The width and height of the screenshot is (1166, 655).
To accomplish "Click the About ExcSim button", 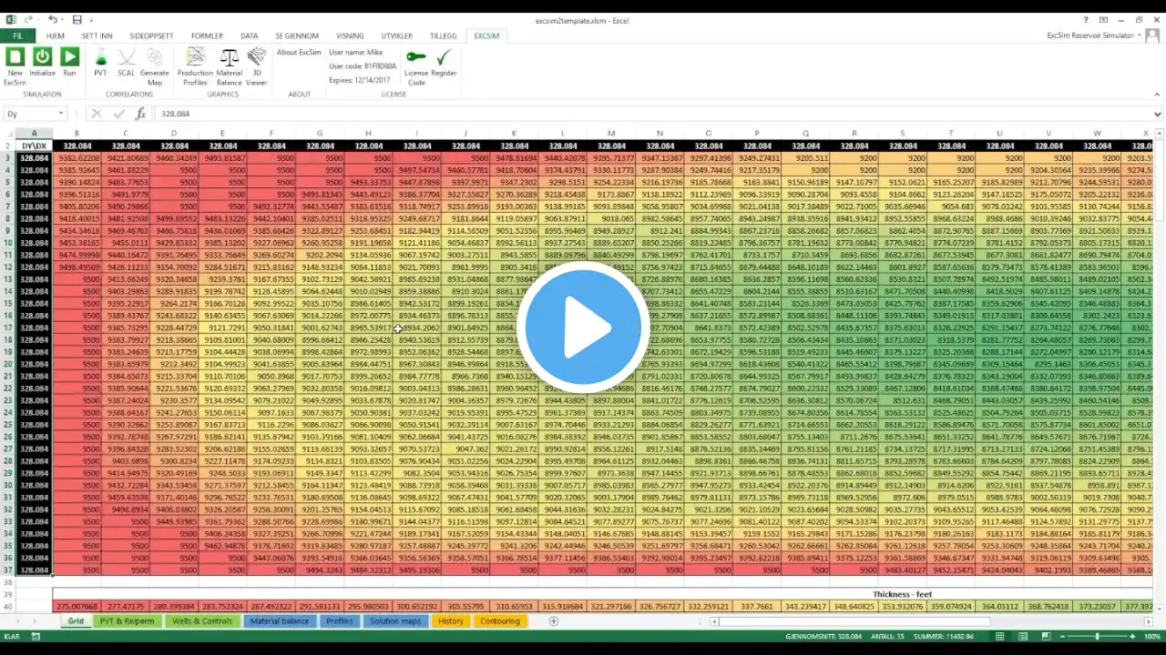I will (299, 53).
